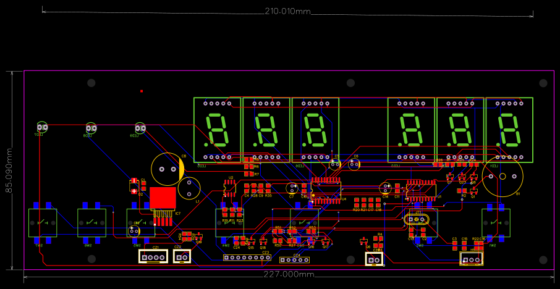
Task: Select transistor Q19 near CZ2
Action: click(199, 237)
